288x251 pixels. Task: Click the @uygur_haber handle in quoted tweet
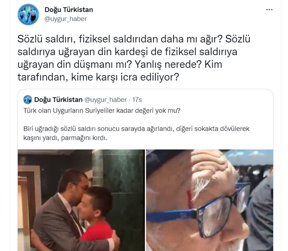click(x=105, y=99)
